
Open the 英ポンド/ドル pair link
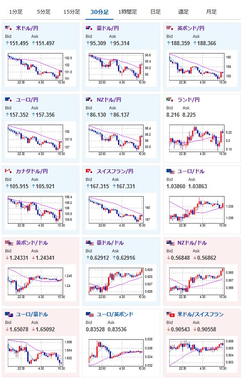pos(32,243)
